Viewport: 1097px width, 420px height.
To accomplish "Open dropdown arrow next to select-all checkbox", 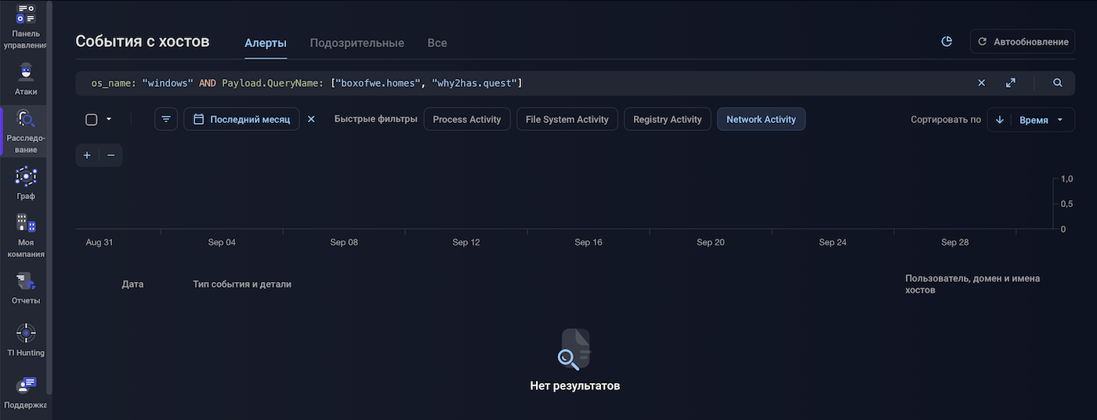I will [x=109, y=119].
